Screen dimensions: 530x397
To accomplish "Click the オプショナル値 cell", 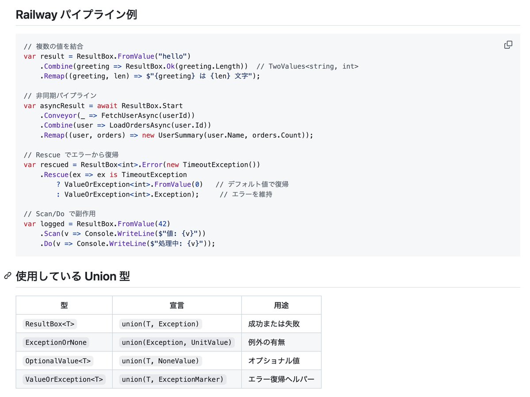I will (x=281, y=361).
